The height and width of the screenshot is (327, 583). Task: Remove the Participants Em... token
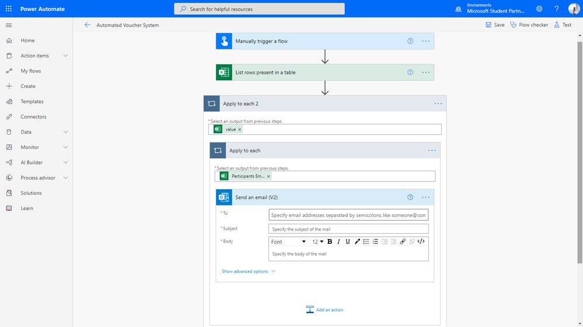pos(268,176)
